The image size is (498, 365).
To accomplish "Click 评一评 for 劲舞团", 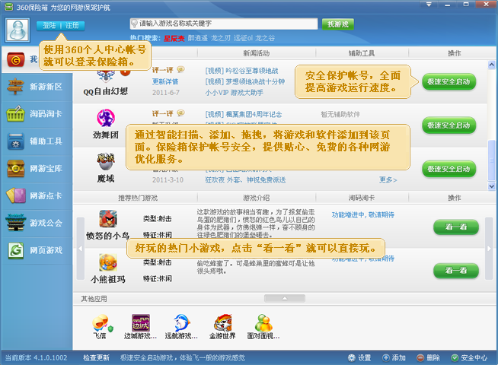I will point(163,113).
